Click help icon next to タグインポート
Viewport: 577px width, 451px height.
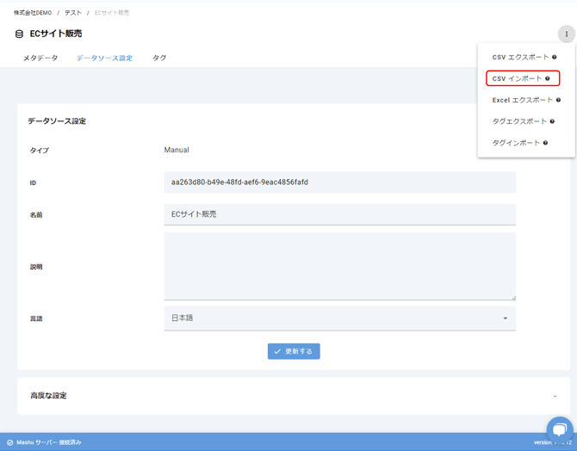(x=545, y=143)
